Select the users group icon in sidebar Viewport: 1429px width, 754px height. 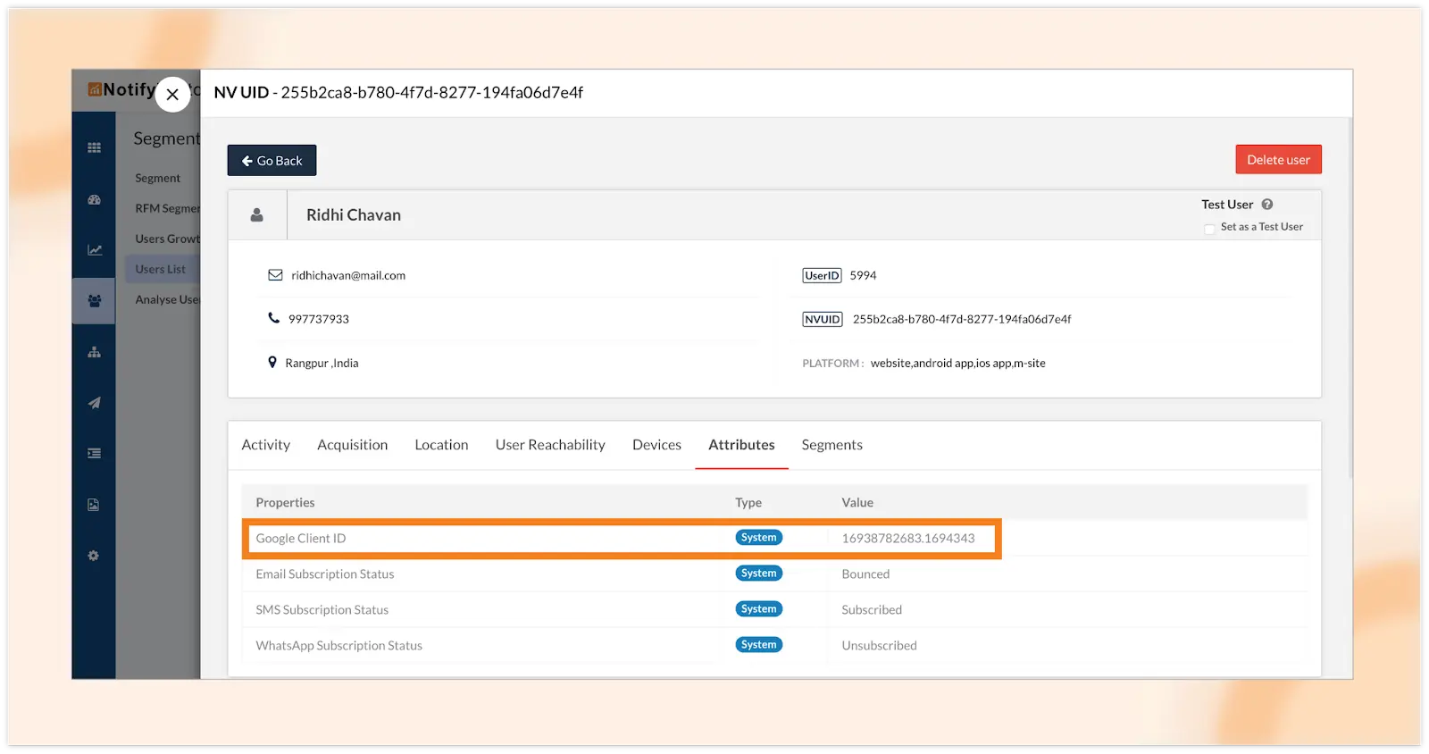click(94, 301)
